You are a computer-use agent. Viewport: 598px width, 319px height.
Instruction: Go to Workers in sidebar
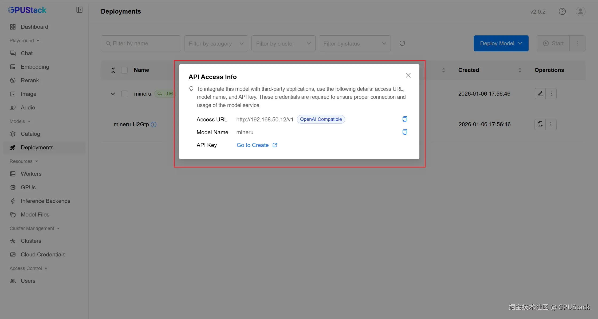point(31,174)
